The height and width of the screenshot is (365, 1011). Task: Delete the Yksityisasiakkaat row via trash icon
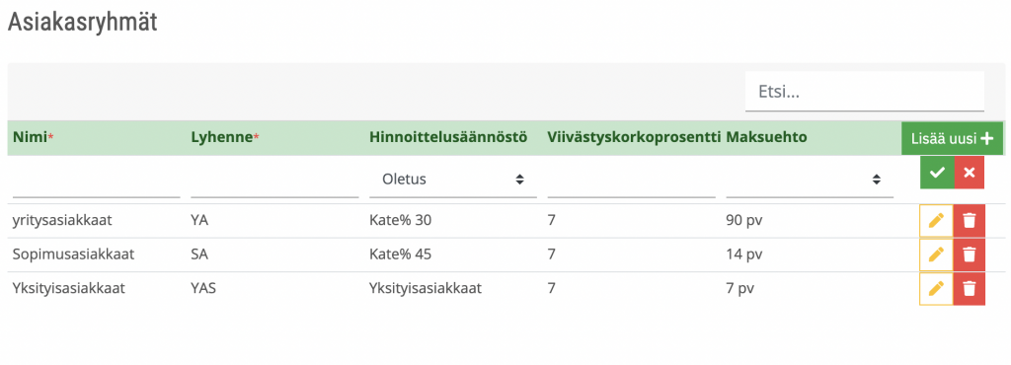[970, 288]
